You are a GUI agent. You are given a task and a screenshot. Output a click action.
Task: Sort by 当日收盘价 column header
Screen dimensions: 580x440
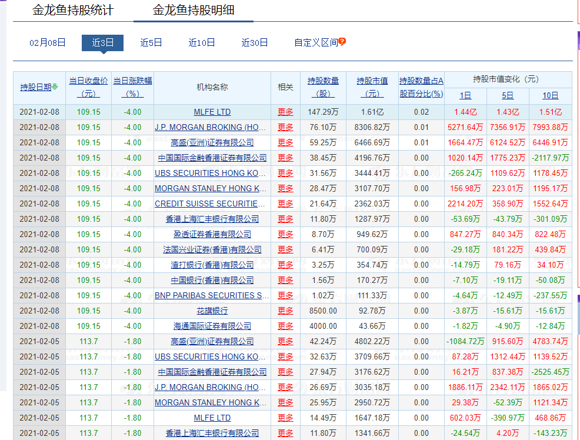pos(88,87)
